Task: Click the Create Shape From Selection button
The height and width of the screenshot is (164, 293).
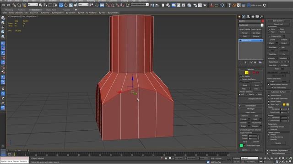Action: coord(250,130)
